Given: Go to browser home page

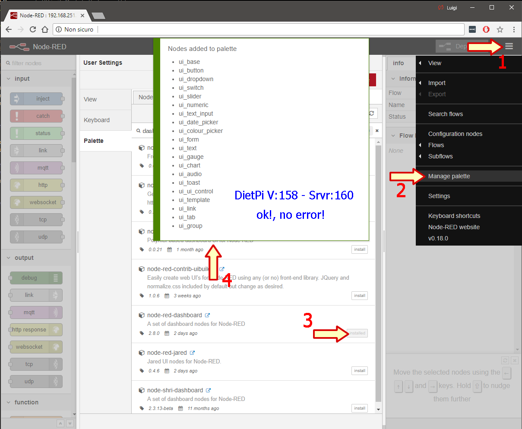Looking at the screenshot, I should click(45, 29).
